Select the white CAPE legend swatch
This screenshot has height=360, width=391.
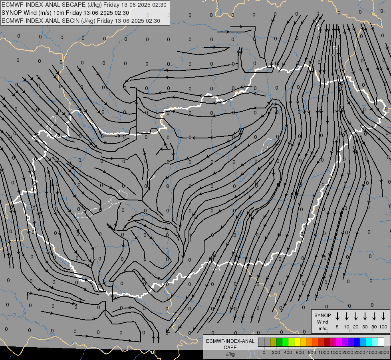coord(381,342)
